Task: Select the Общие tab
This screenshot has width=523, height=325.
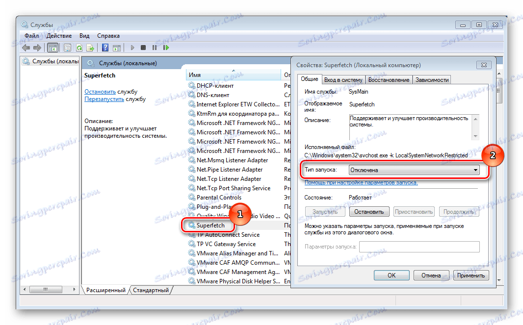Action: click(x=310, y=79)
